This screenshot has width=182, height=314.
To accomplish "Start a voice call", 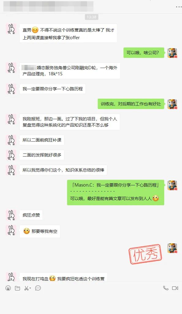I will point(165,288).
